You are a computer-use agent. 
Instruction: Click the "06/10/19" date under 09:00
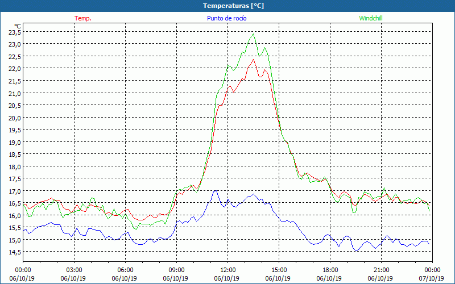pos(175,278)
